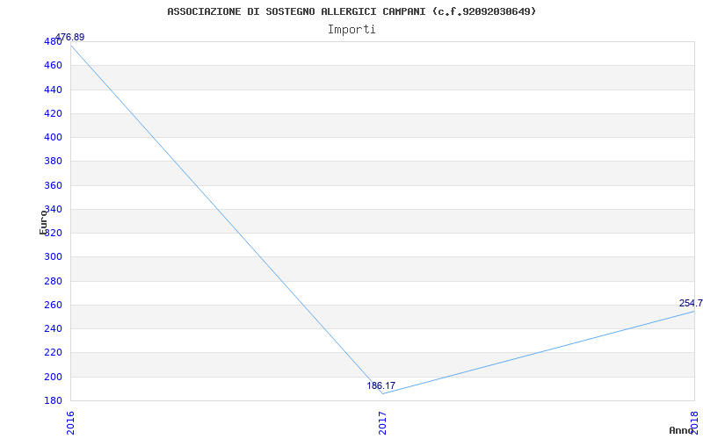Viewport: 703px width, 439px height.
Task: Click the 480 y-axis tick label
Action: tap(53, 41)
